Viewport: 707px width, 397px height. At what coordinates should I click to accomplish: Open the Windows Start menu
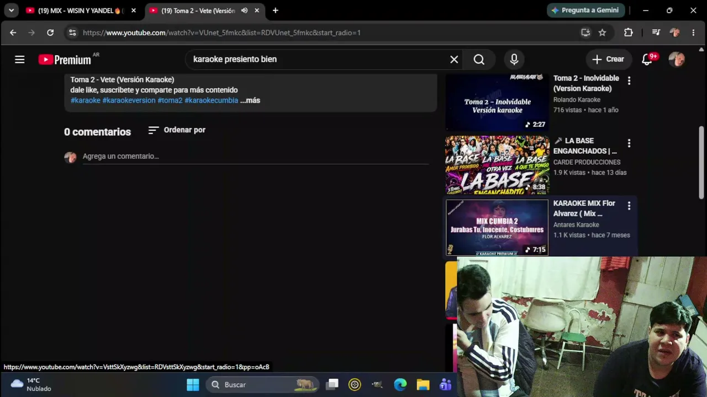193,385
